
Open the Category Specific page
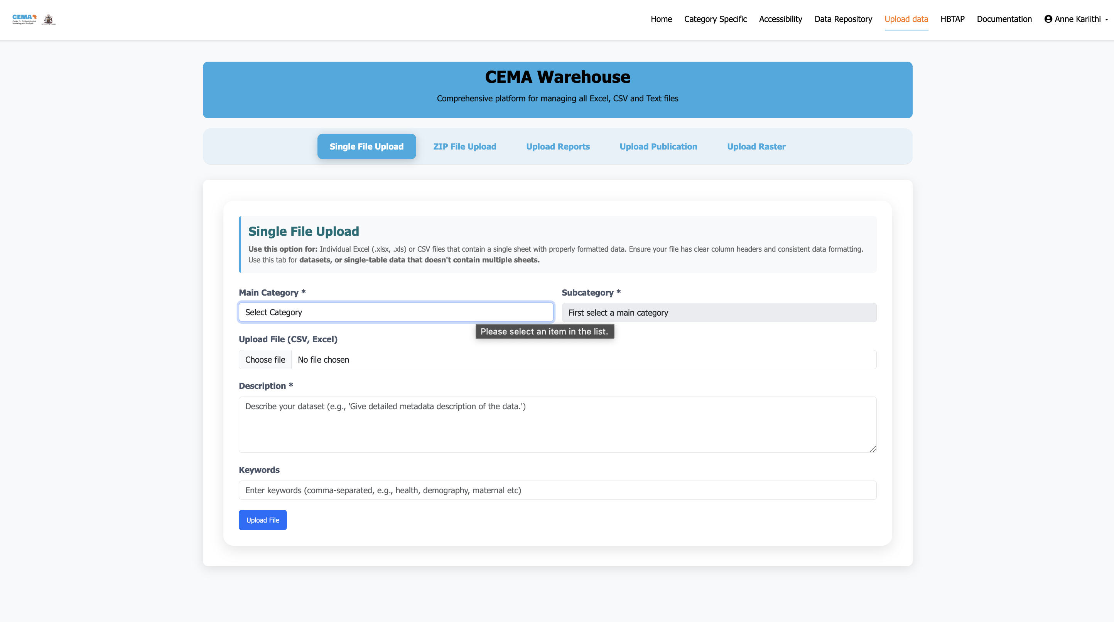pyautogui.click(x=715, y=19)
